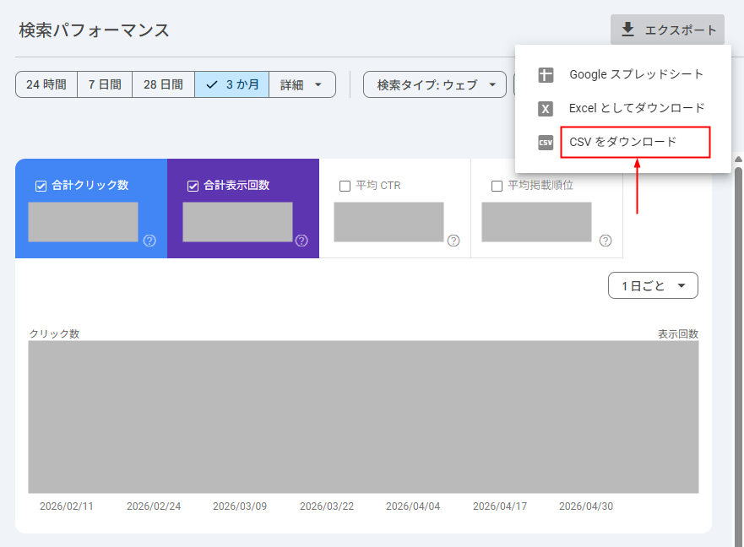The width and height of the screenshot is (744, 547).
Task: Click the 平均掲載順位 metric label
Action: click(x=540, y=185)
